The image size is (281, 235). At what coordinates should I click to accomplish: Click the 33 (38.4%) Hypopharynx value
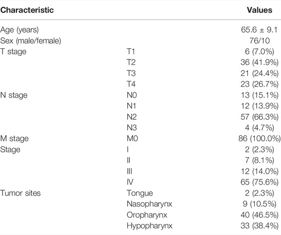coord(259,226)
